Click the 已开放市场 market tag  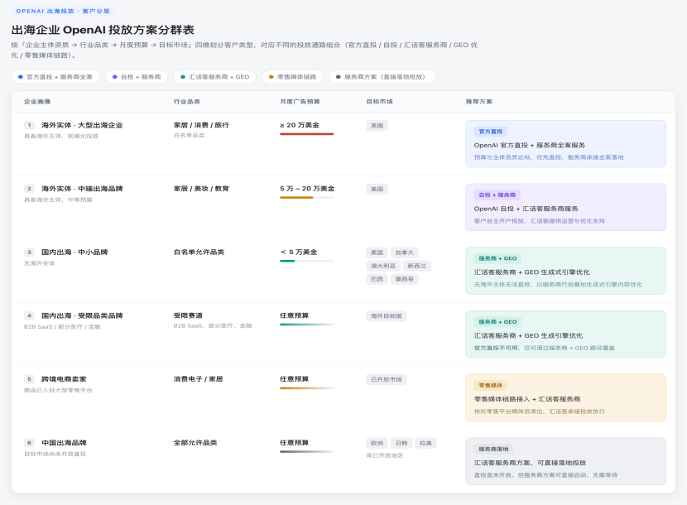coord(386,380)
